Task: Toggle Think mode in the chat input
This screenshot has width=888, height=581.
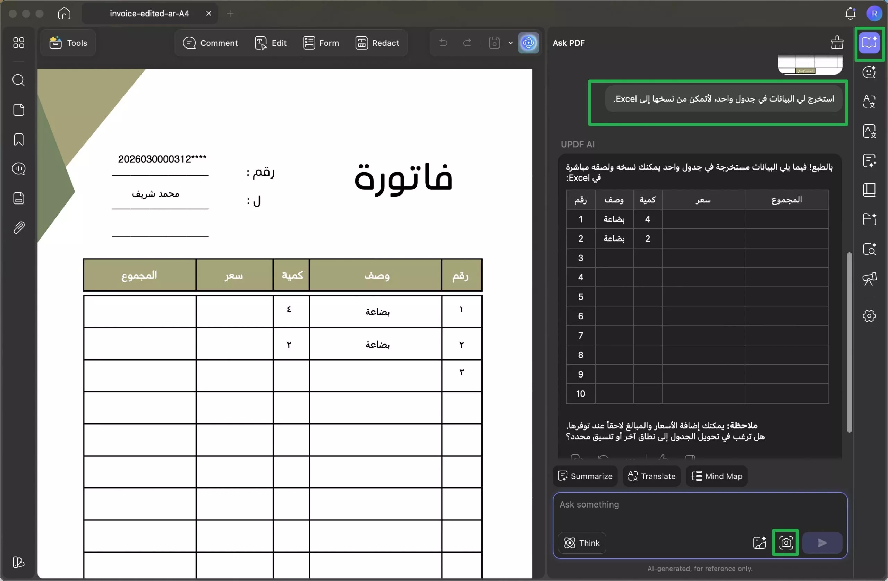Action: pyautogui.click(x=582, y=543)
